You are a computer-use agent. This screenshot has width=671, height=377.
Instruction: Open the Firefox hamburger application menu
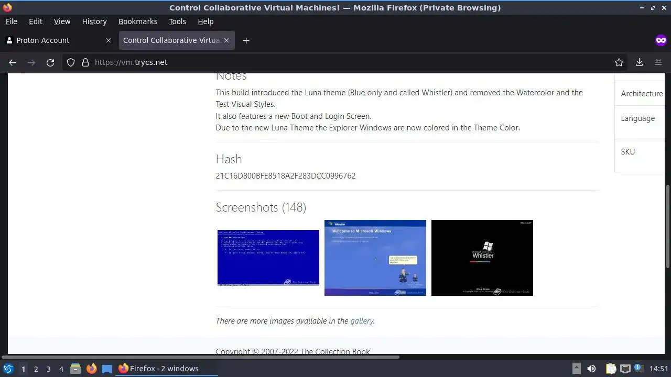pos(658,62)
